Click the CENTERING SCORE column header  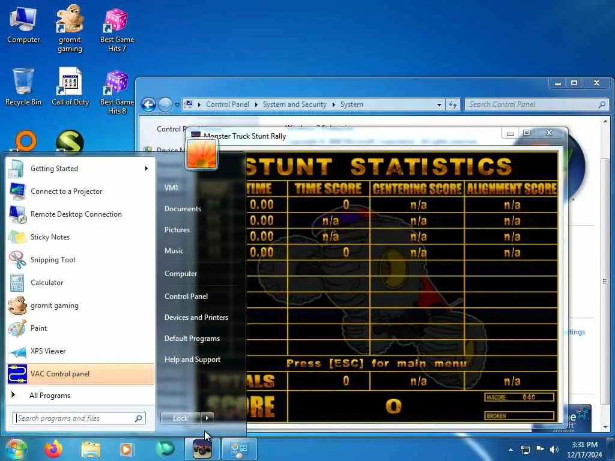tap(417, 188)
